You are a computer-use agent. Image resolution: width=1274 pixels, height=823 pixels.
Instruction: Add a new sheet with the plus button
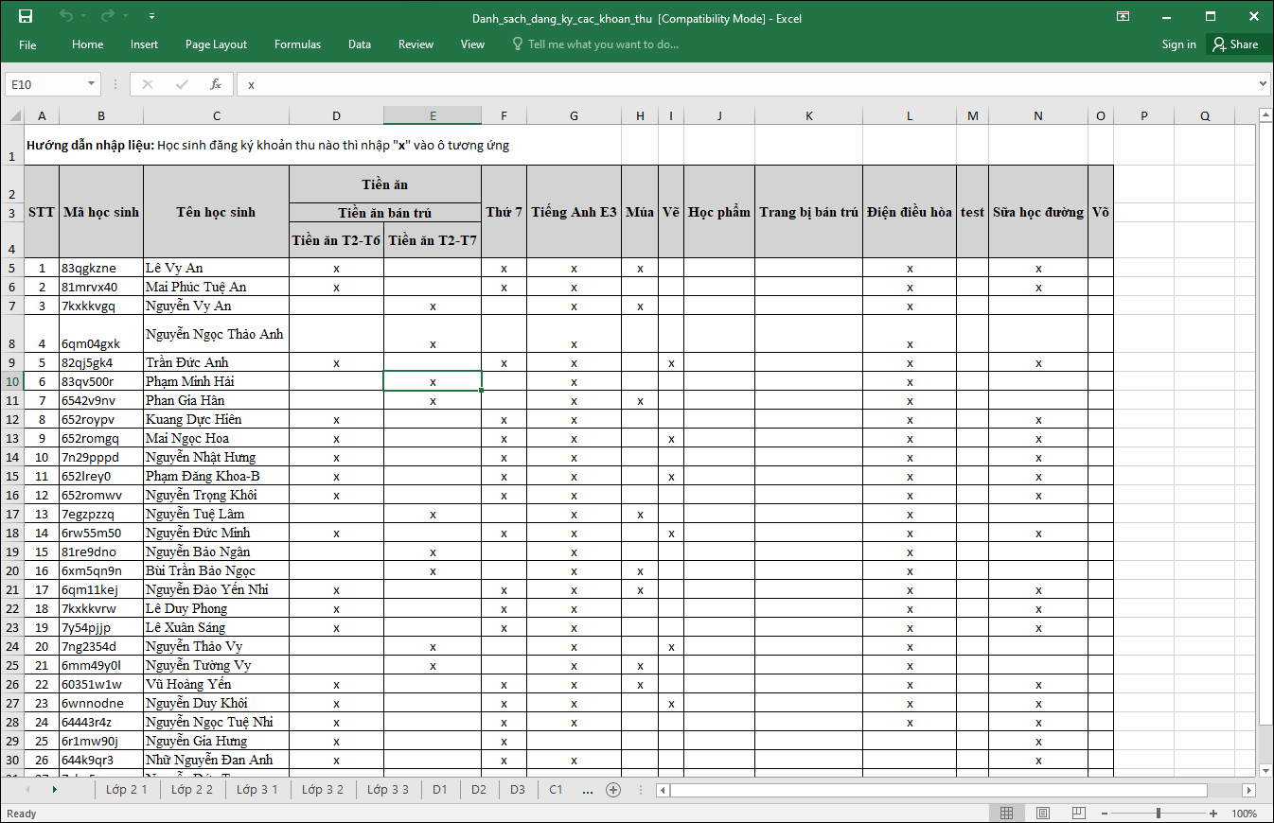pyautogui.click(x=613, y=789)
